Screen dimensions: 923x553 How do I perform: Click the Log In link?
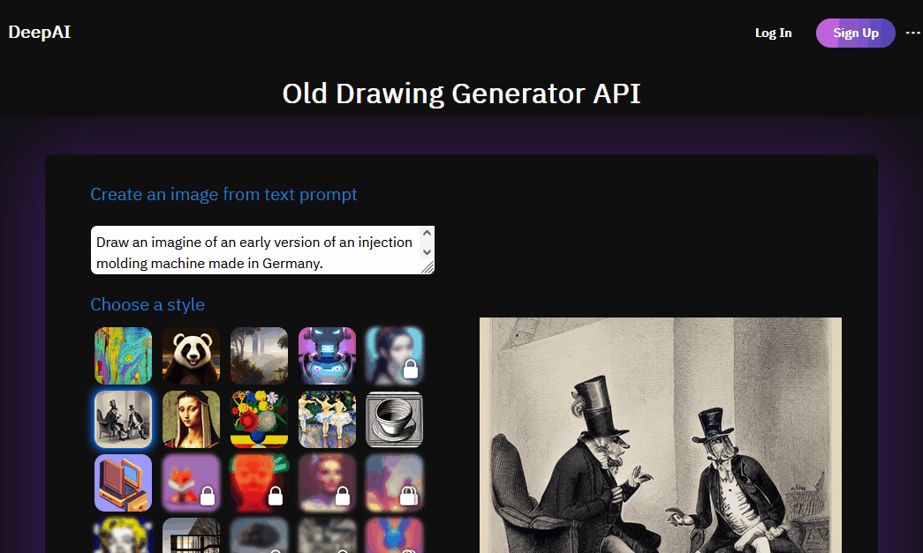coord(774,33)
